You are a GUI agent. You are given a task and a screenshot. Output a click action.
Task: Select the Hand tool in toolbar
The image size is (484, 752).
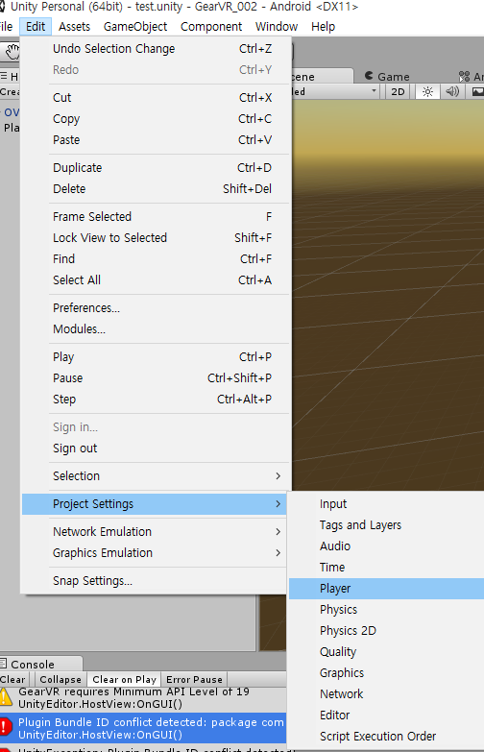(x=11, y=51)
